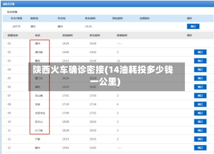Click the book button in row 05
This screenshot has width=214, height=154.
point(200,78)
